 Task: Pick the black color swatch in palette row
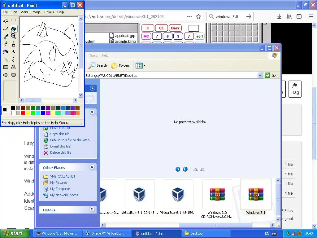tap(13, 108)
